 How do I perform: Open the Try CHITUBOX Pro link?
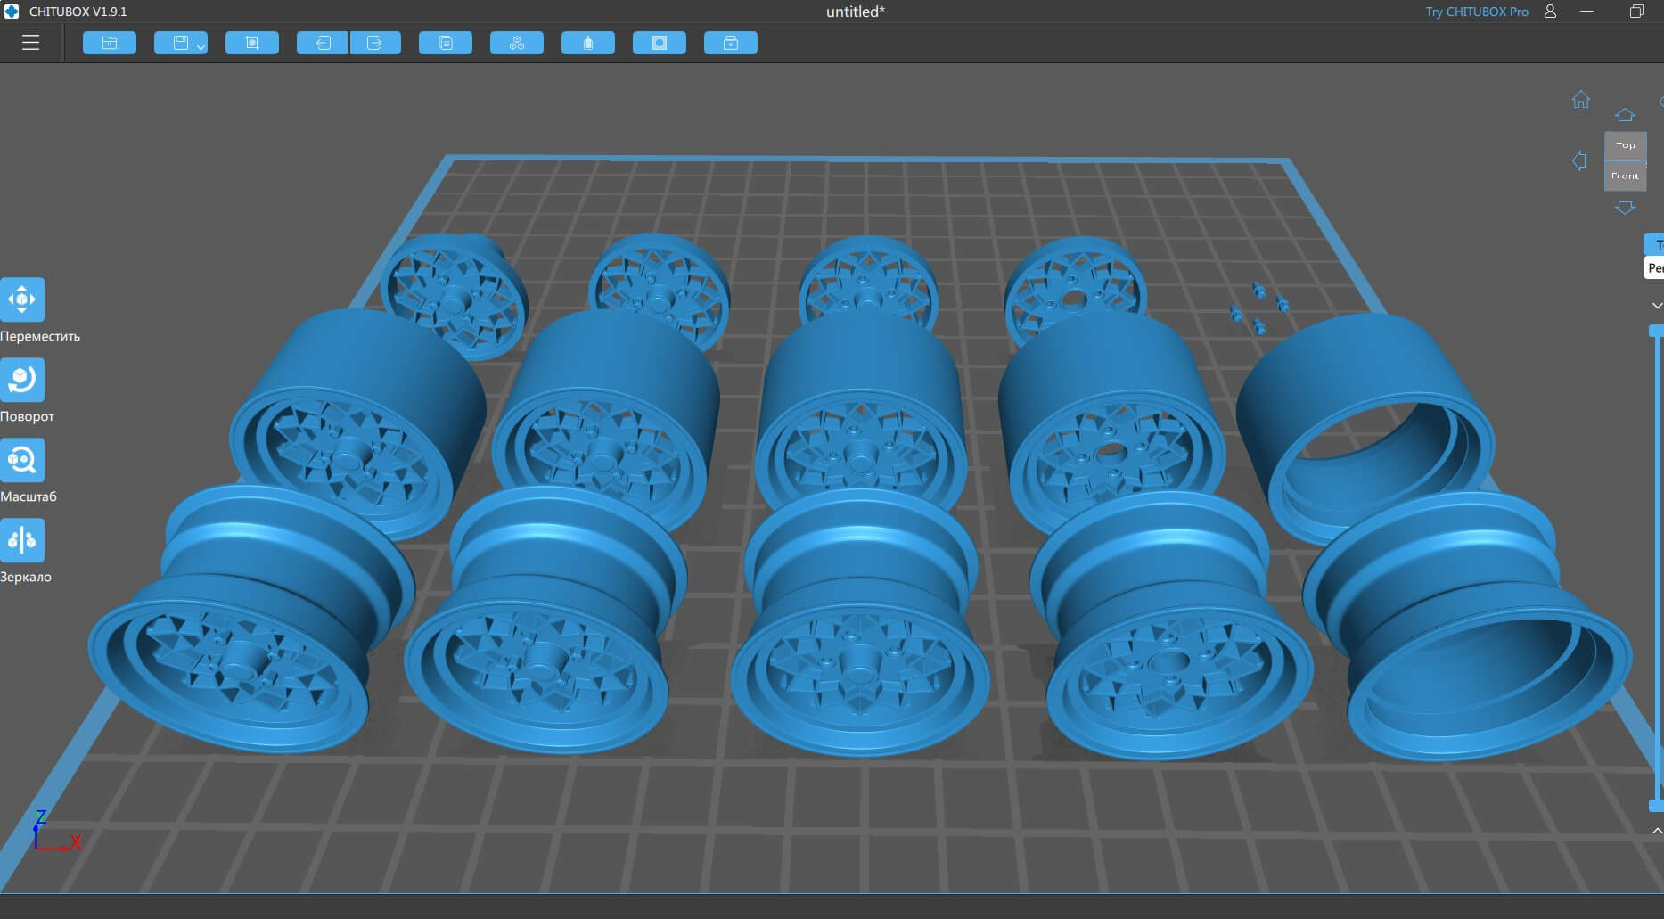[1477, 12]
